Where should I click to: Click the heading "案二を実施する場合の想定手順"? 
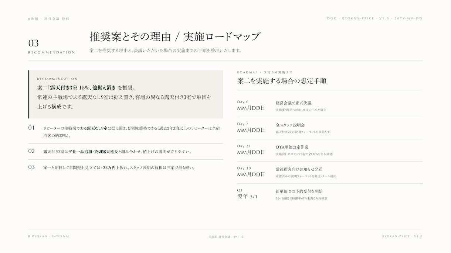pyautogui.click(x=282, y=81)
